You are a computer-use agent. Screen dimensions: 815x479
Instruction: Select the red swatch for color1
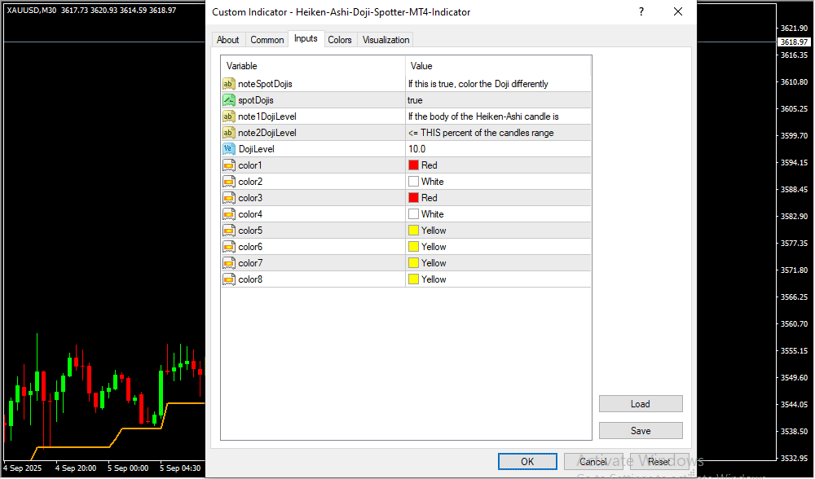[x=414, y=165]
